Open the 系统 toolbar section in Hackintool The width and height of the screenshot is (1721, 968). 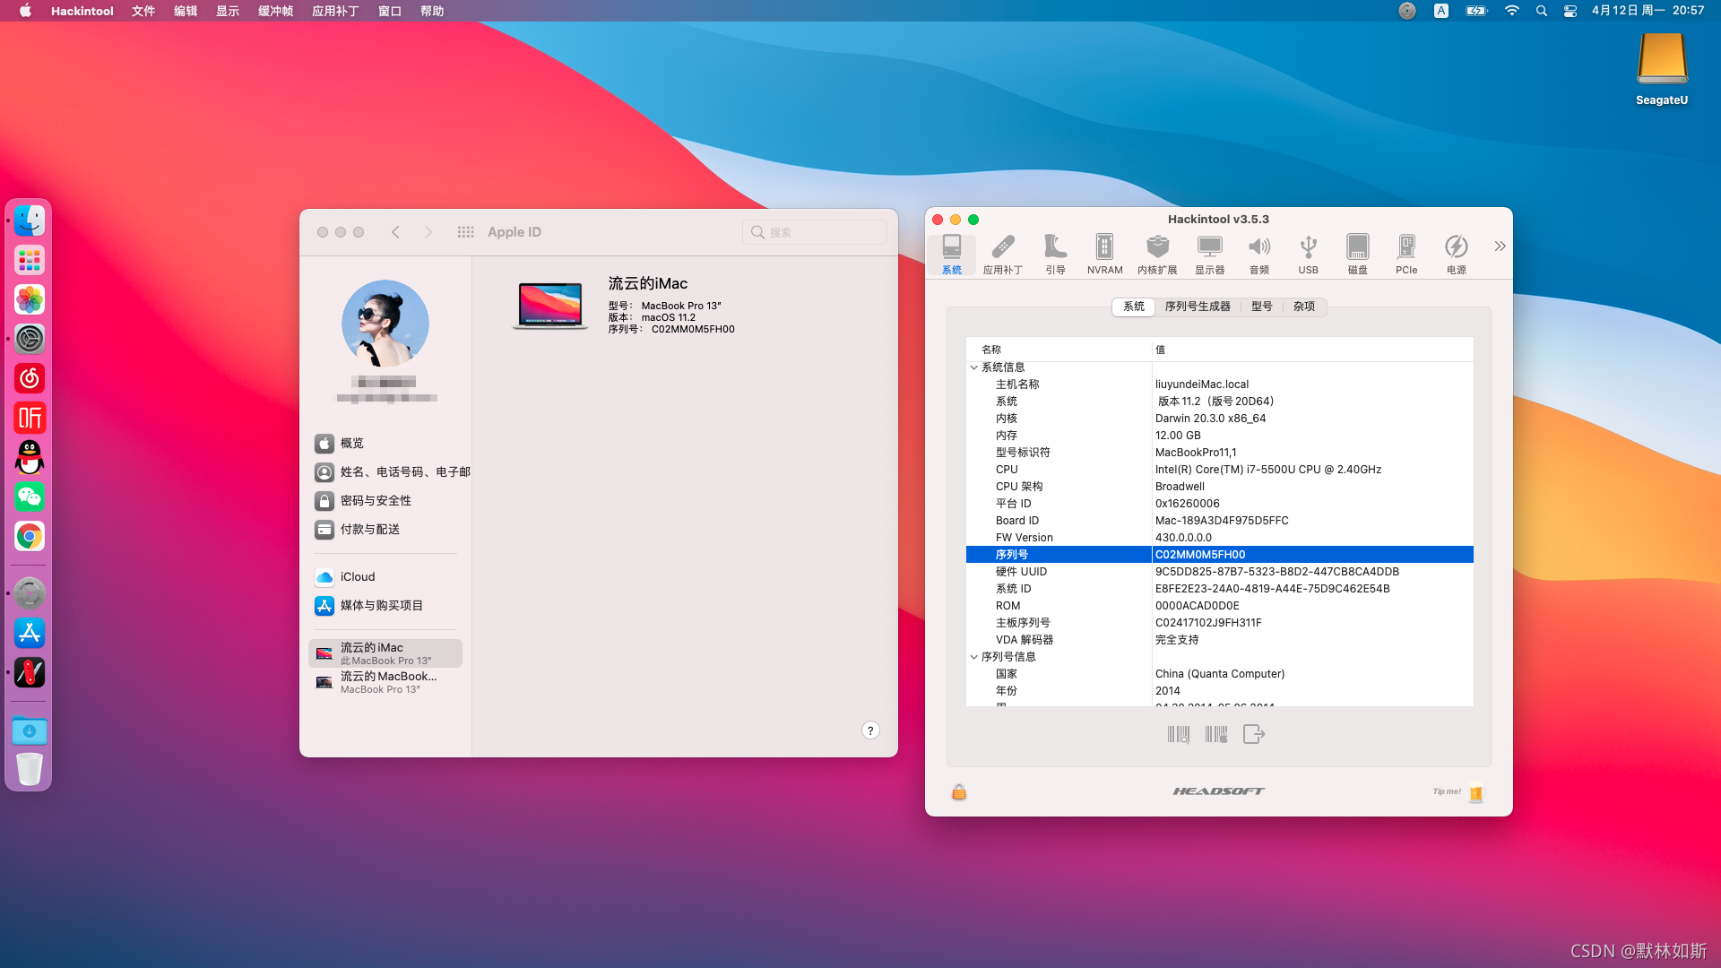coord(951,254)
